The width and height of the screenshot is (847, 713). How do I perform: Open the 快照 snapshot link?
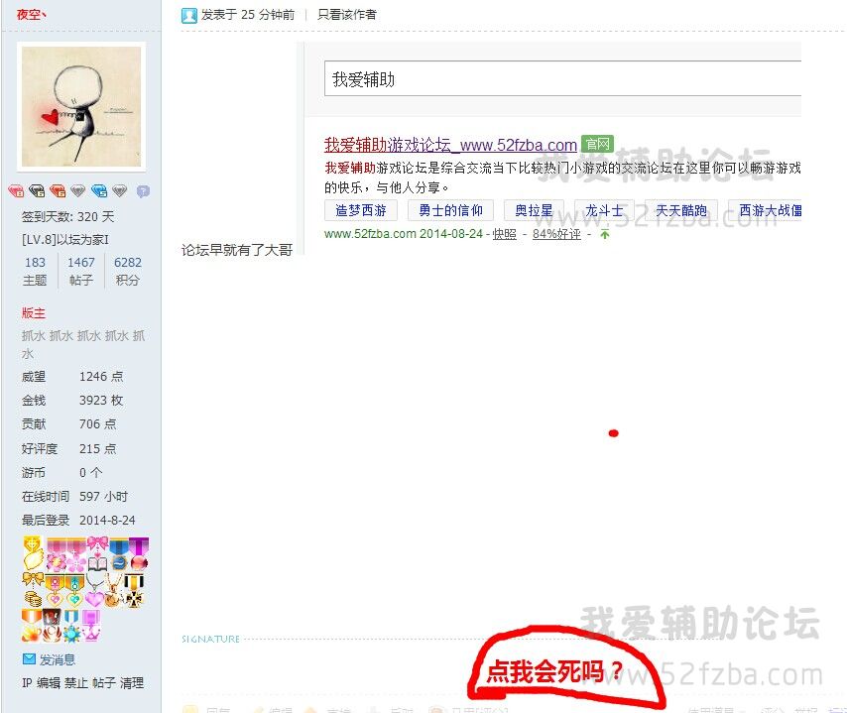point(505,234)
